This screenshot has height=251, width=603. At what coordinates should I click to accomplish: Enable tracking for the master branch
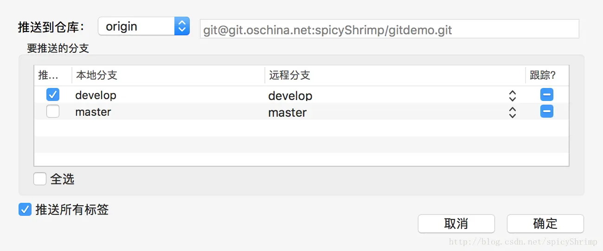coord(546,112)
